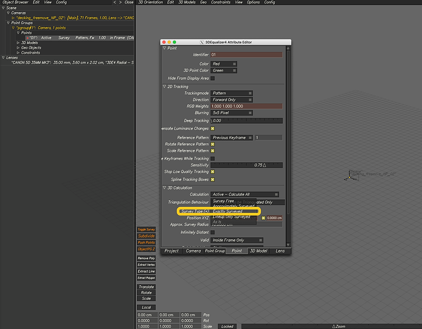Screen dimensions: 422x329
Task: Select point 01 row in Object Browser
Action: [80, 38]
